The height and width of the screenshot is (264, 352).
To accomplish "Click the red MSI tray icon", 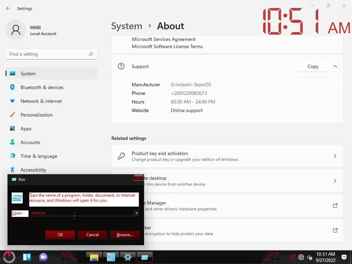I will click(293, 257).
